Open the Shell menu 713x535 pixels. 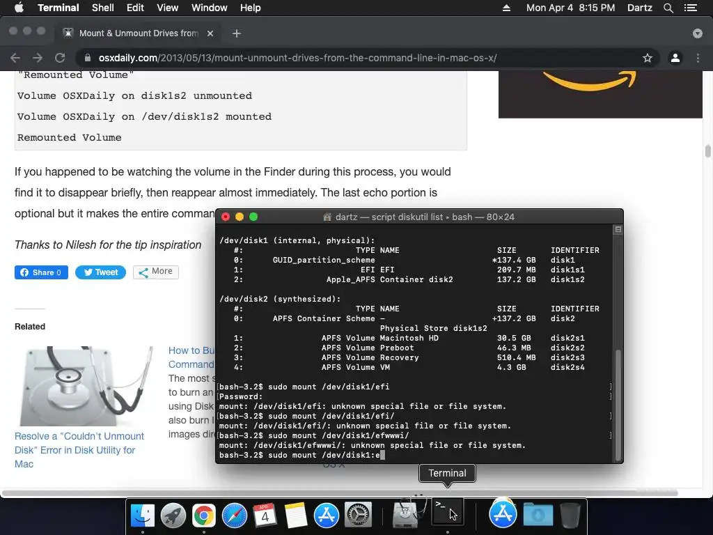[x=103, y=8]
